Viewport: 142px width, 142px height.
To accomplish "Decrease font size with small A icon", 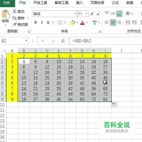I will 98,14.
